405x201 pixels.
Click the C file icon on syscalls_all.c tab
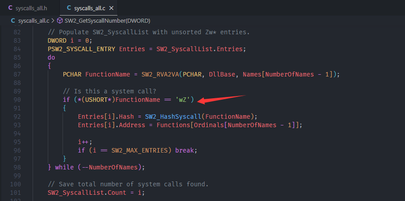click(69, 8)
